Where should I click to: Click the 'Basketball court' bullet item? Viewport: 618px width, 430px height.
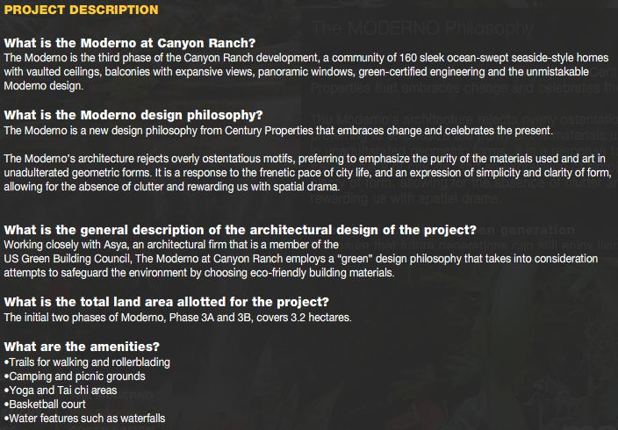click(x=45, y=405)
